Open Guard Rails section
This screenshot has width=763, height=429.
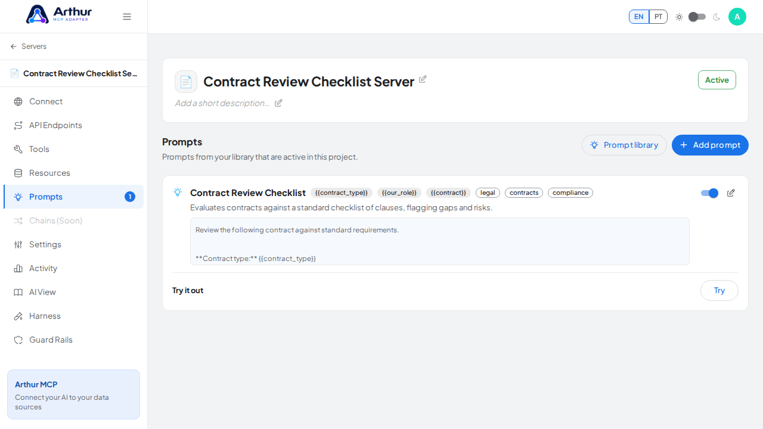tap(73, 340)
